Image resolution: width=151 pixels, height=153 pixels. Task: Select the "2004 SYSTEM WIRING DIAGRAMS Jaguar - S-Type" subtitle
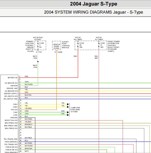pos(94,12)
